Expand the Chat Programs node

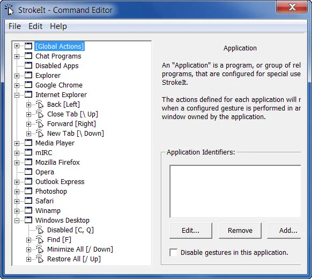click(17, 56)
